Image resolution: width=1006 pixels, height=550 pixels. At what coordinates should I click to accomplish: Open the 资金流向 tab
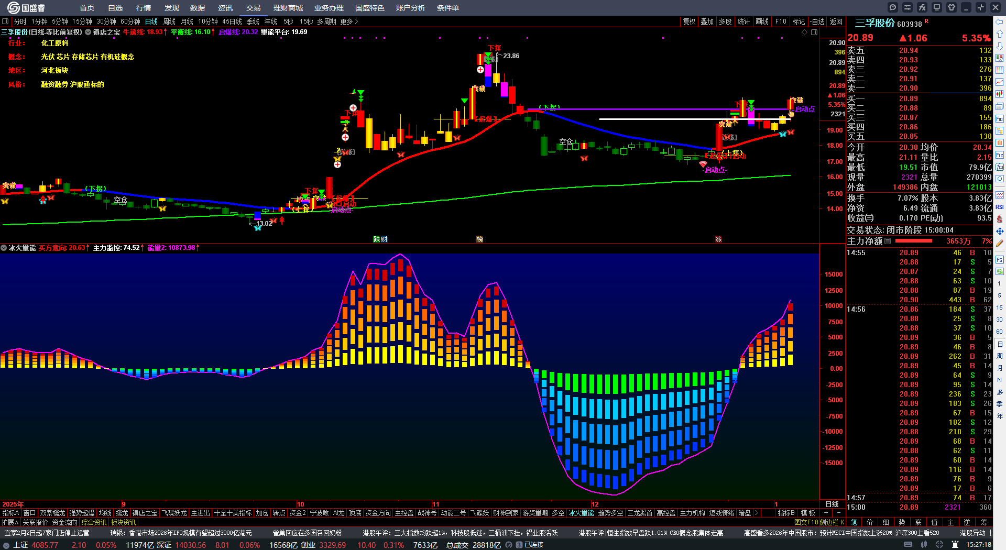click(64, 522)
